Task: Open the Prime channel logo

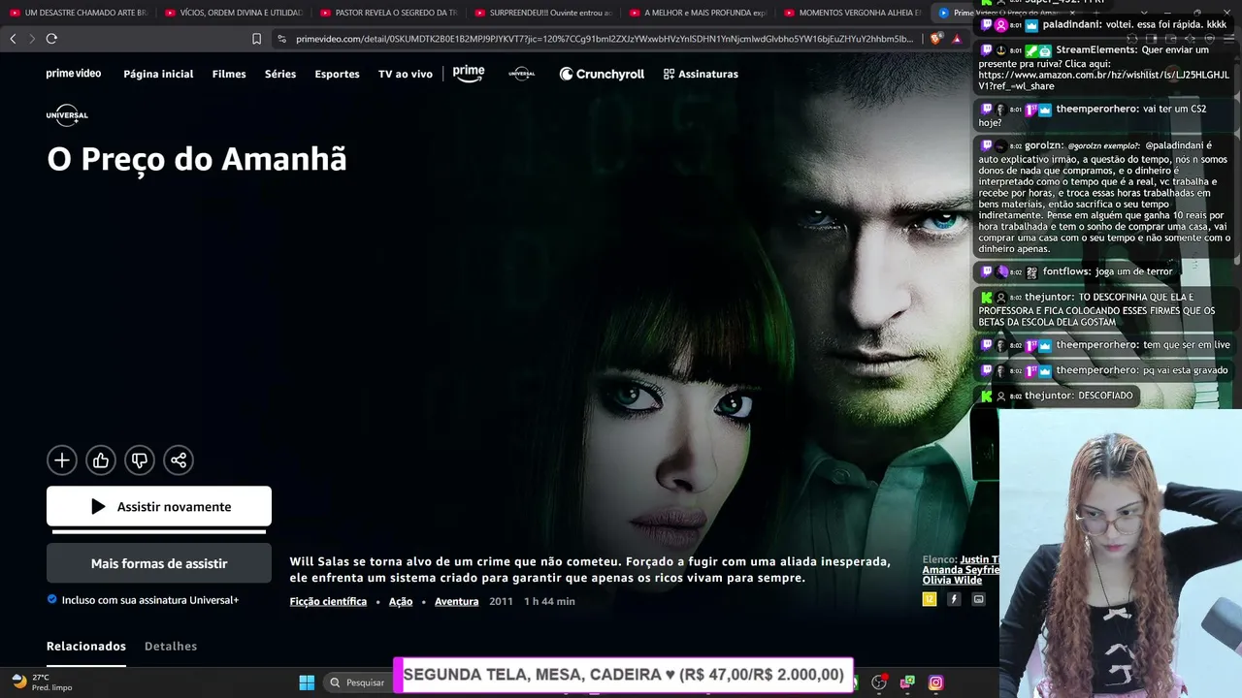Action: [x=469, y=74]
